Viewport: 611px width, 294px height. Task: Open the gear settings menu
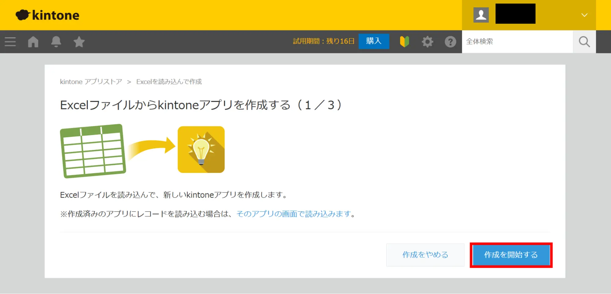427,42
